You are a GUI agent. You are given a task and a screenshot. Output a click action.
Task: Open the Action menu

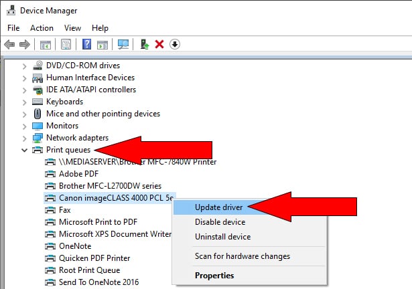42,28
